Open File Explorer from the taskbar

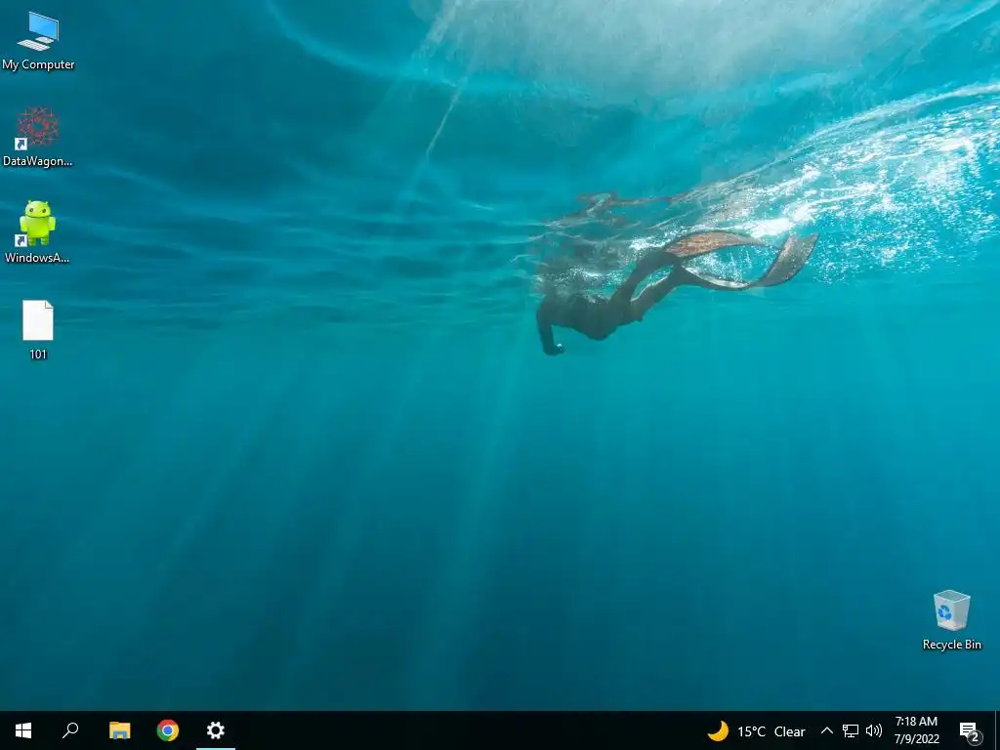point(119,730)
